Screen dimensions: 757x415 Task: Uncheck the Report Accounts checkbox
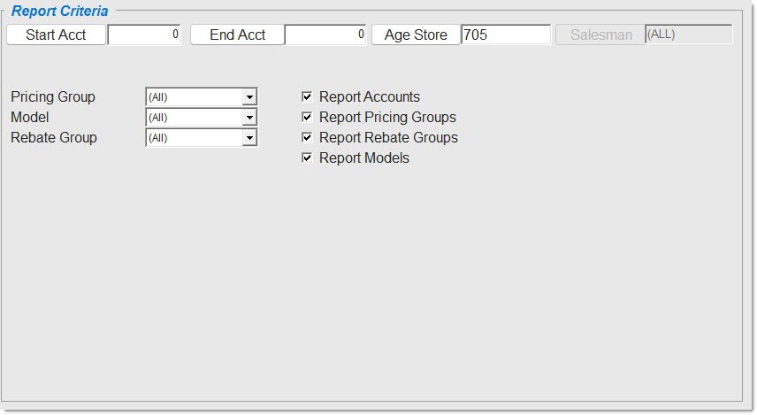point(308,96)
